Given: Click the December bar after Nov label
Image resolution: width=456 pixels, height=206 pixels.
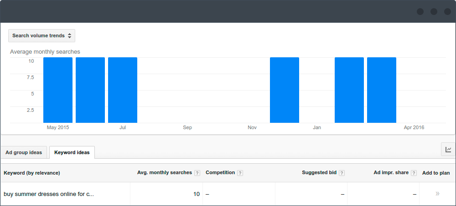Looking at the screenshot, I should [285, 90].
